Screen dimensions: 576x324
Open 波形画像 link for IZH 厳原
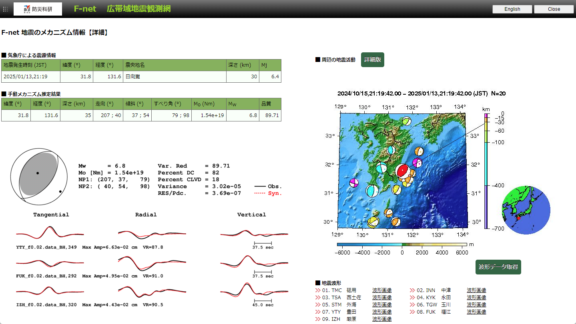pyautogui.click(x=382, y=319)
